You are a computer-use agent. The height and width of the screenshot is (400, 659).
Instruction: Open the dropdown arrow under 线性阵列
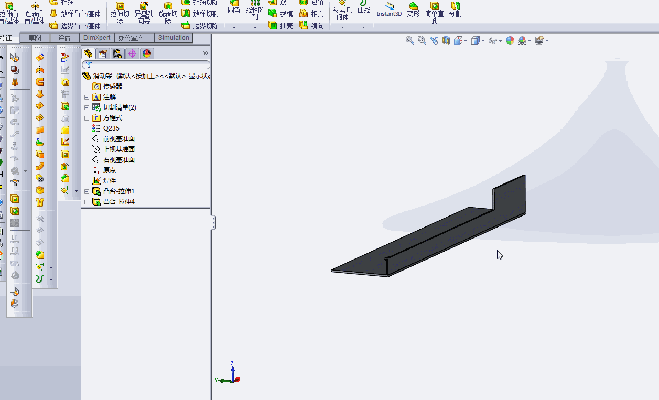click(x=255, y=27)
